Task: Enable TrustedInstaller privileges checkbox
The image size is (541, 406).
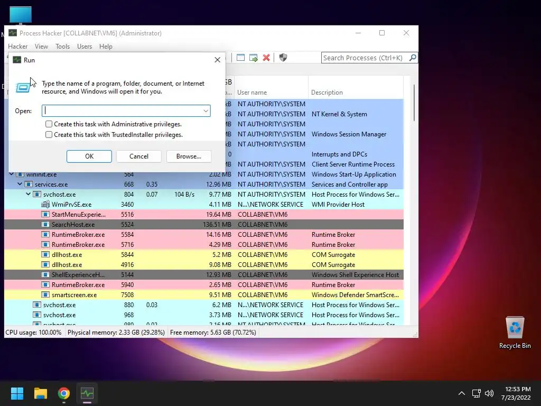Action: point(49,135)
